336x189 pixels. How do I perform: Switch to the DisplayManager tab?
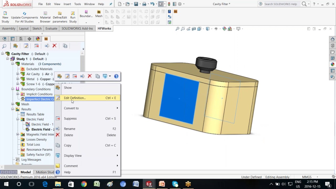pos(38,39)
